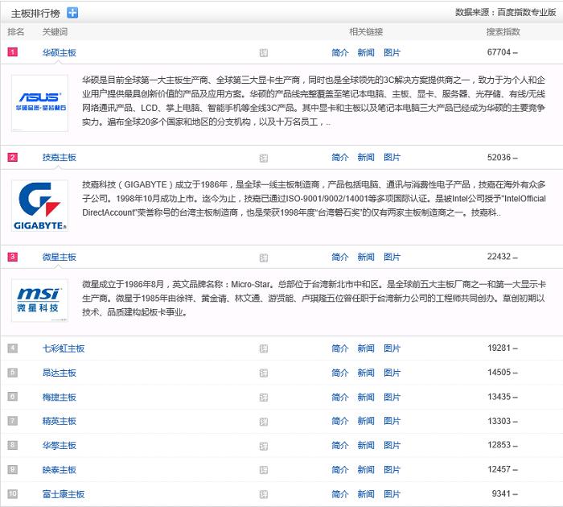Click the GIGABYTE logo thumbnail

pos(40,205)
